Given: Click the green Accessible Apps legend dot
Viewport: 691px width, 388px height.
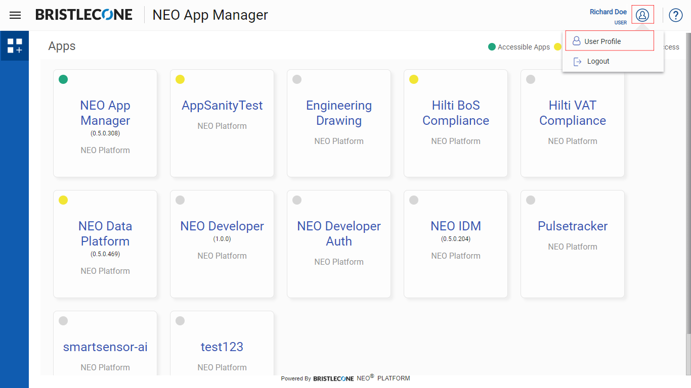Looking at the screenshot, I should click(492, 47).
